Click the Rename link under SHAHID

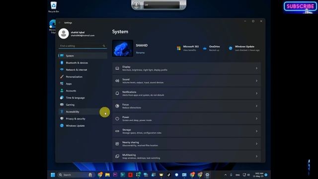point(140,53)
